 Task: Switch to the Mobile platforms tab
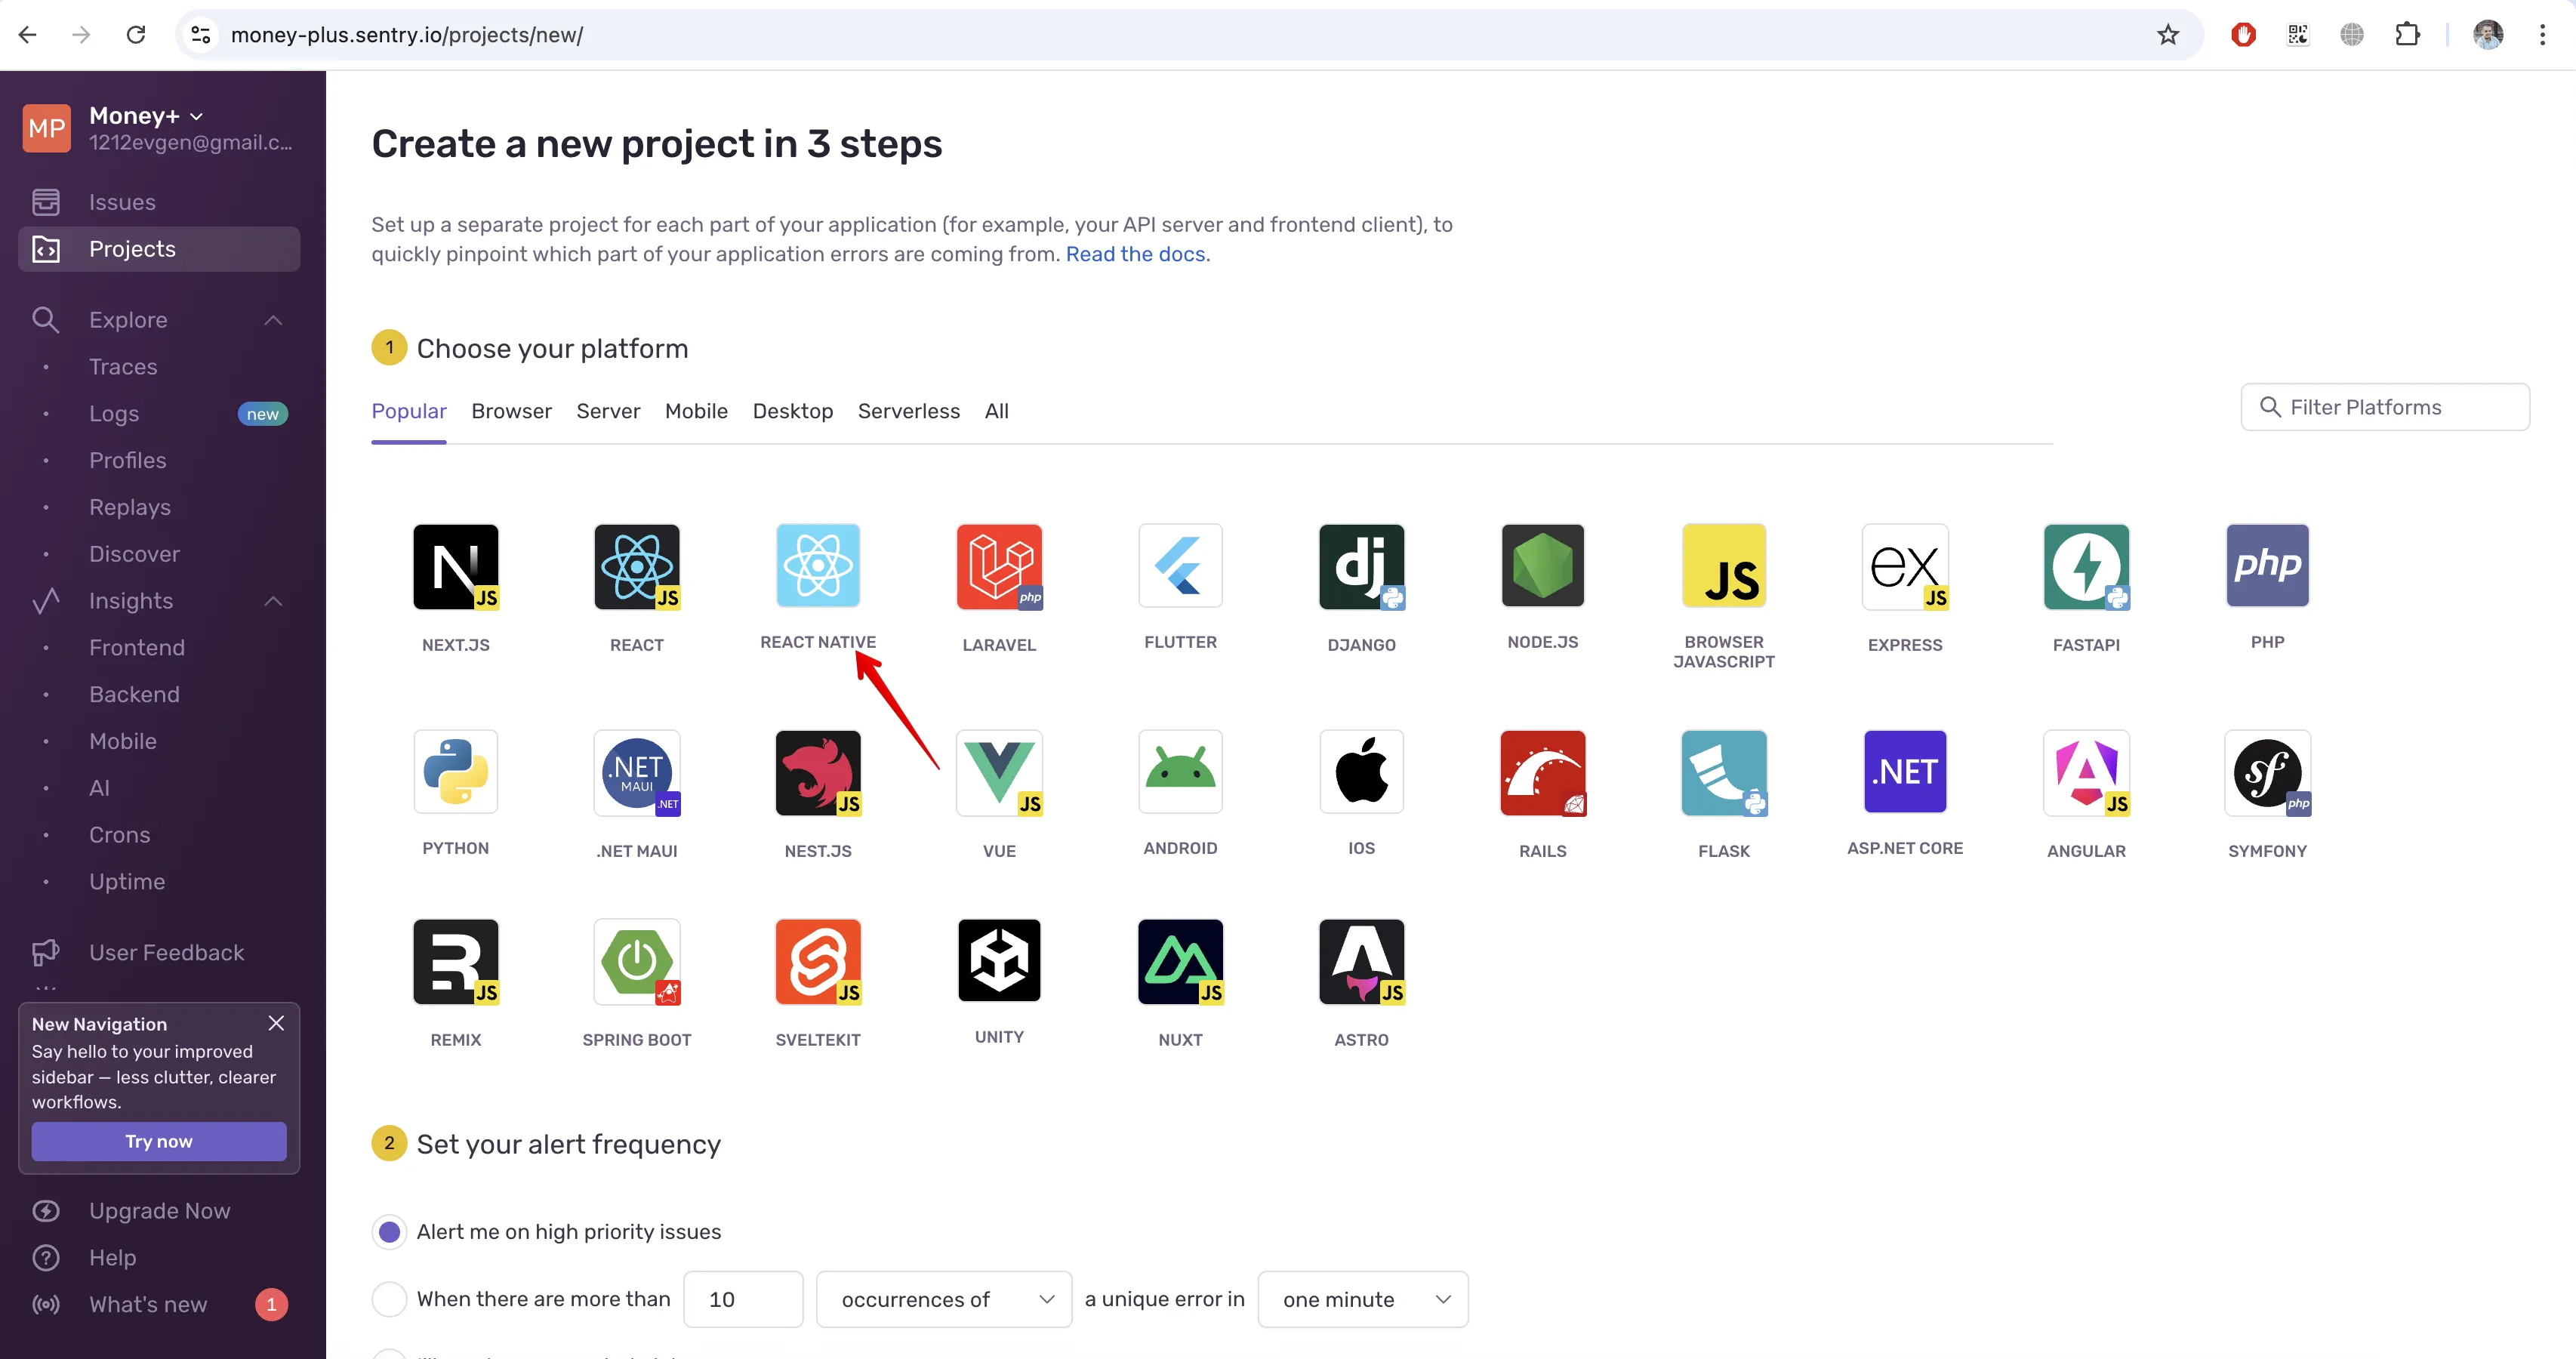click(x=696, y=411)
